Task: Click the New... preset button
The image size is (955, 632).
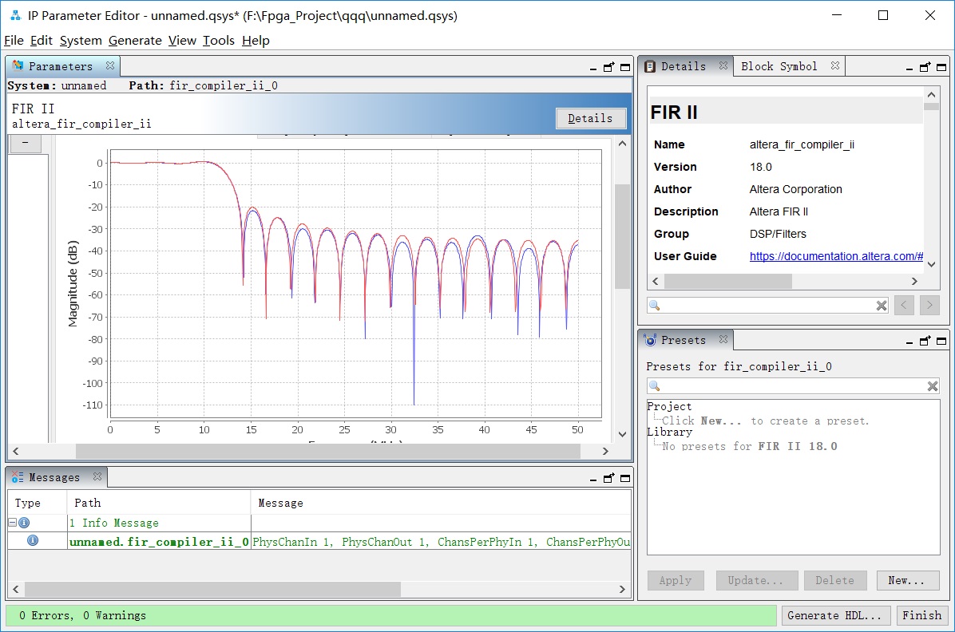Action: pos(908,580)
